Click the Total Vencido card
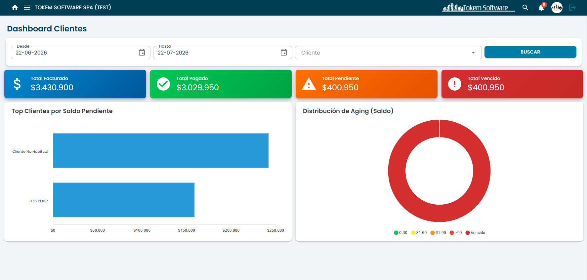The image size is (587, 280). pos(512,84)
